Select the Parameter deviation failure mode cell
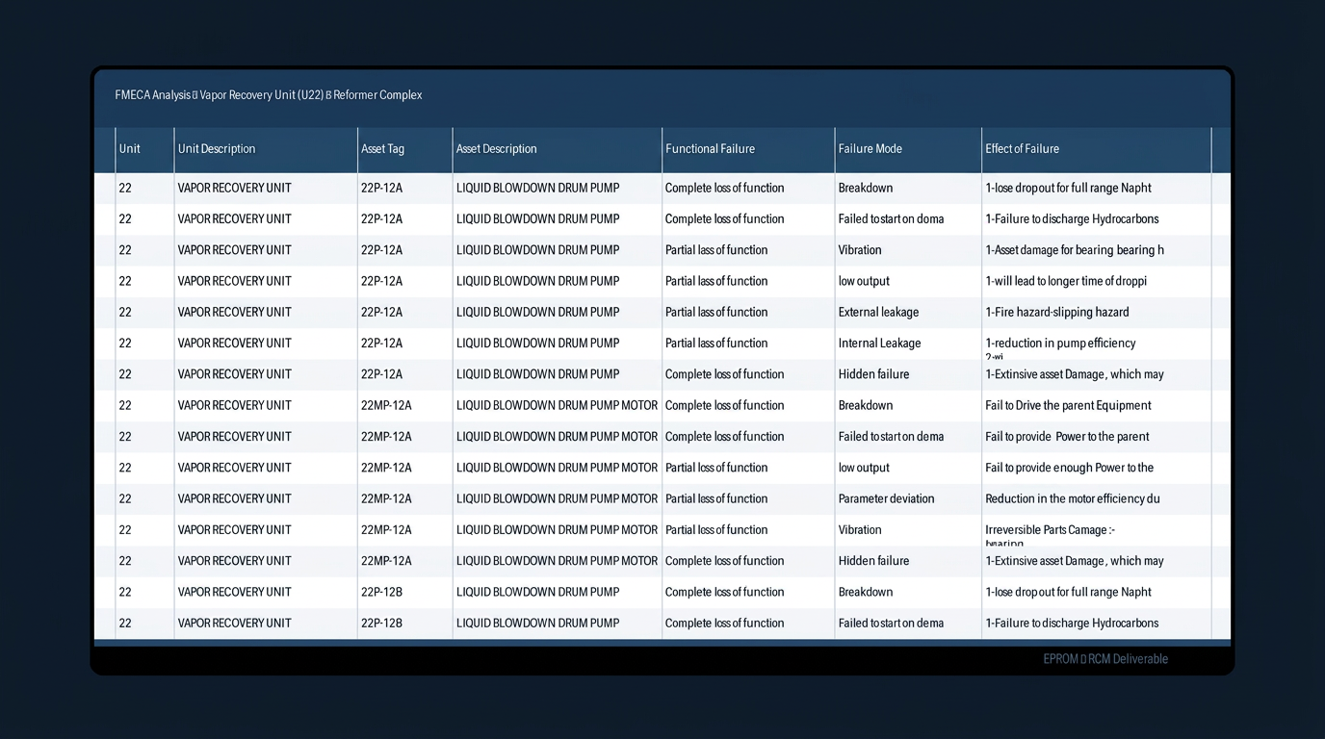This screenshot has width=1325, height=739. click(885, 498)
